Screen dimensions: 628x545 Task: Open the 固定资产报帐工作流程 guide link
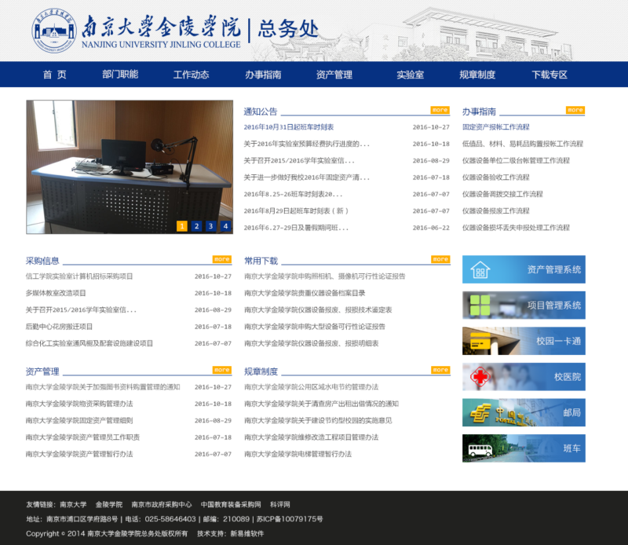coord(495,127)
